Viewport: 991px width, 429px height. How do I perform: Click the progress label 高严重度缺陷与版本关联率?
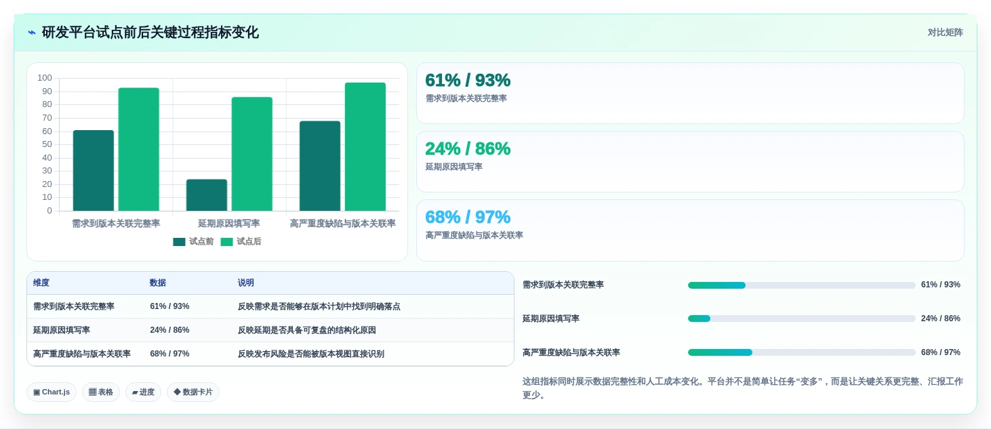click(x=571, y=352)
